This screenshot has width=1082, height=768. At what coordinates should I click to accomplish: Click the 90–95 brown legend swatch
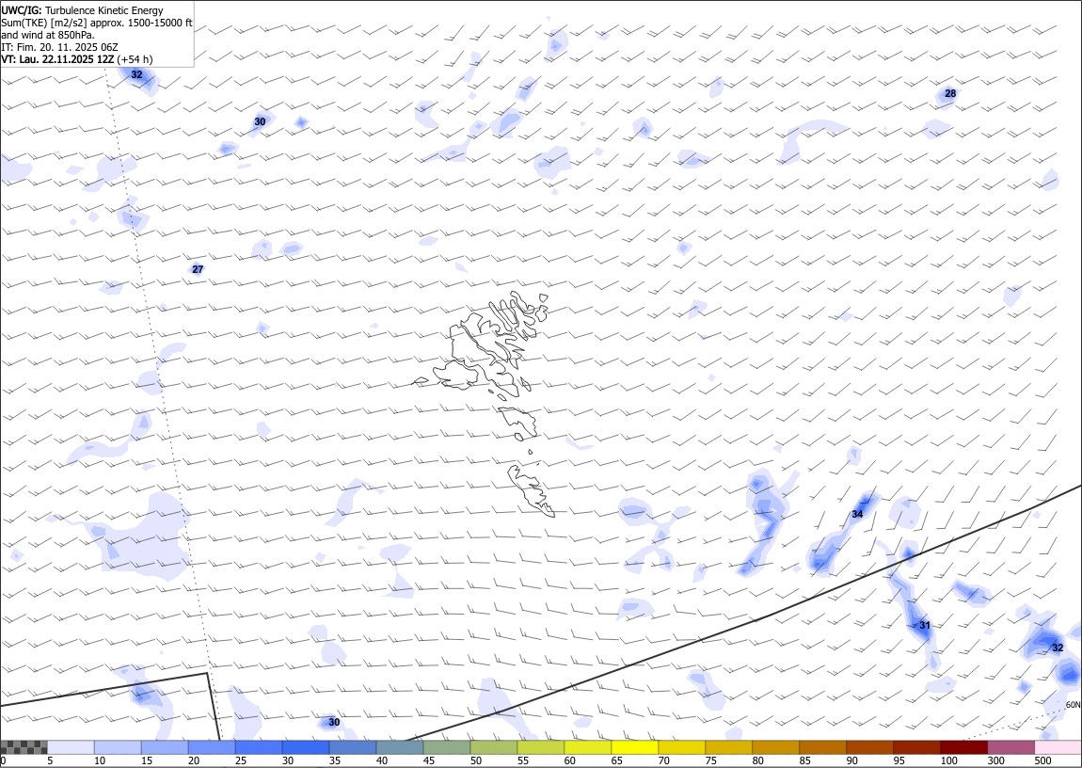click(x=868, y=747)
